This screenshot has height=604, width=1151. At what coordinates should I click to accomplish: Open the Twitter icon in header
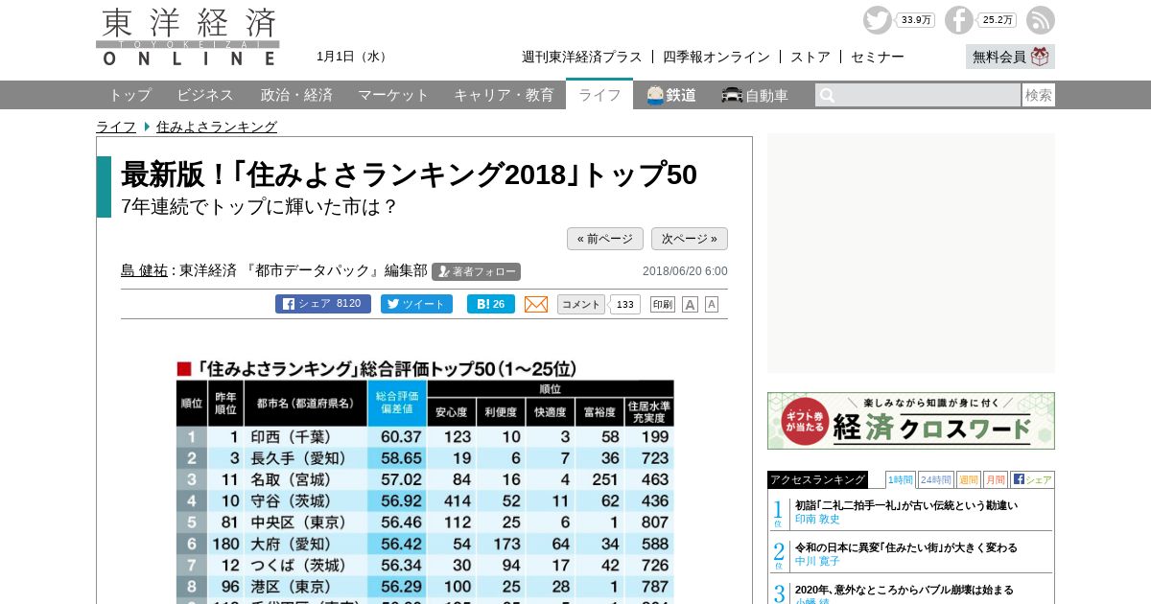(x=877, y=20)
